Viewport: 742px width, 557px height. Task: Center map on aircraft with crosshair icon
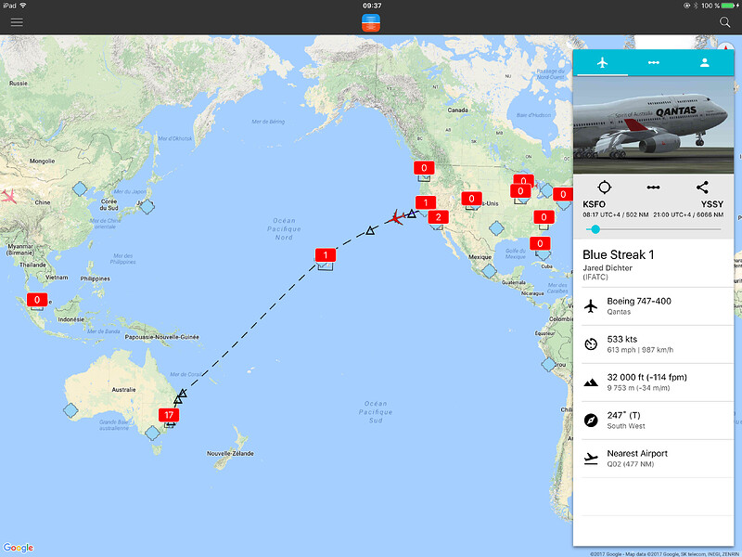point(605,188)
